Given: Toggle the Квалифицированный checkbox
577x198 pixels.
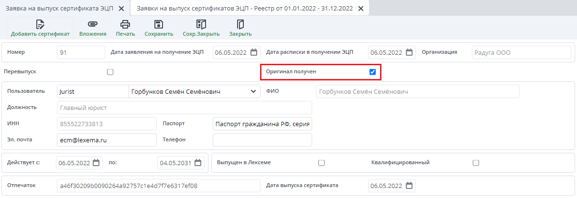Looking at the screenshot, I should click(x=476, y=163).
